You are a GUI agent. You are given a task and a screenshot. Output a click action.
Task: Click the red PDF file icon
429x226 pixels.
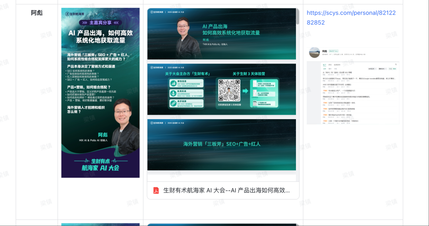[x=156, y=190]
